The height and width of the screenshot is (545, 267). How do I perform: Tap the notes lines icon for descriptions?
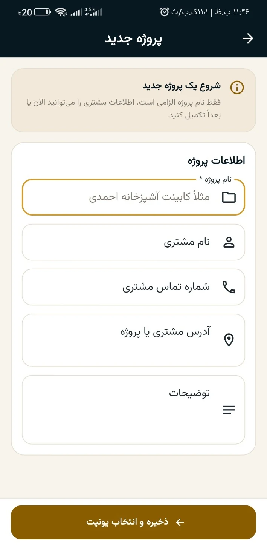pos(229,410)
